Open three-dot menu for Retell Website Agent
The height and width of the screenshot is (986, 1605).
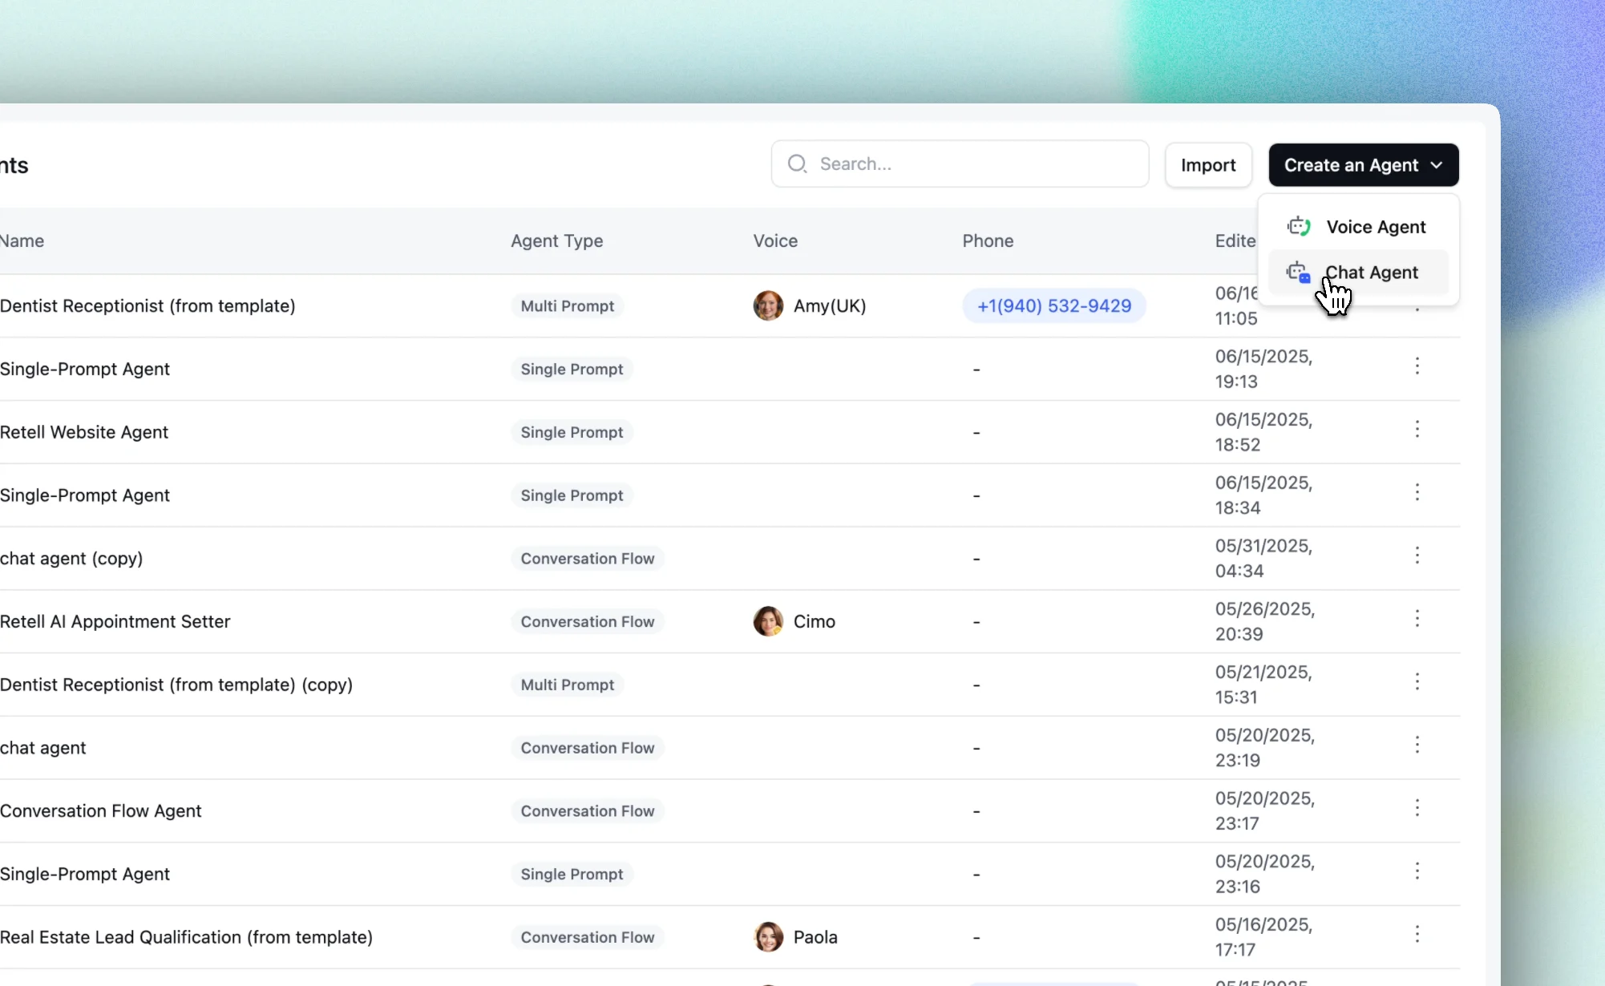pyautogui.click(x=1417, y=429)
